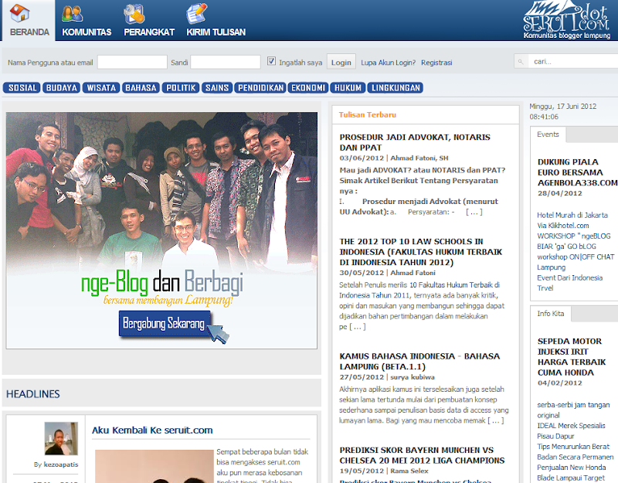Select the WISATA category
The height and width of the screenshot is (483, 618).
101,87
